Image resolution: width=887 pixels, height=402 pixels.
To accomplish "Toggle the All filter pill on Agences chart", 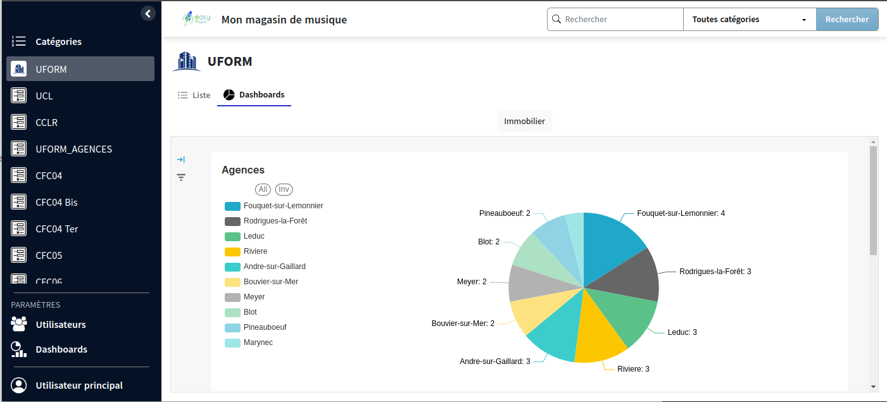I will tap(263, 189).
